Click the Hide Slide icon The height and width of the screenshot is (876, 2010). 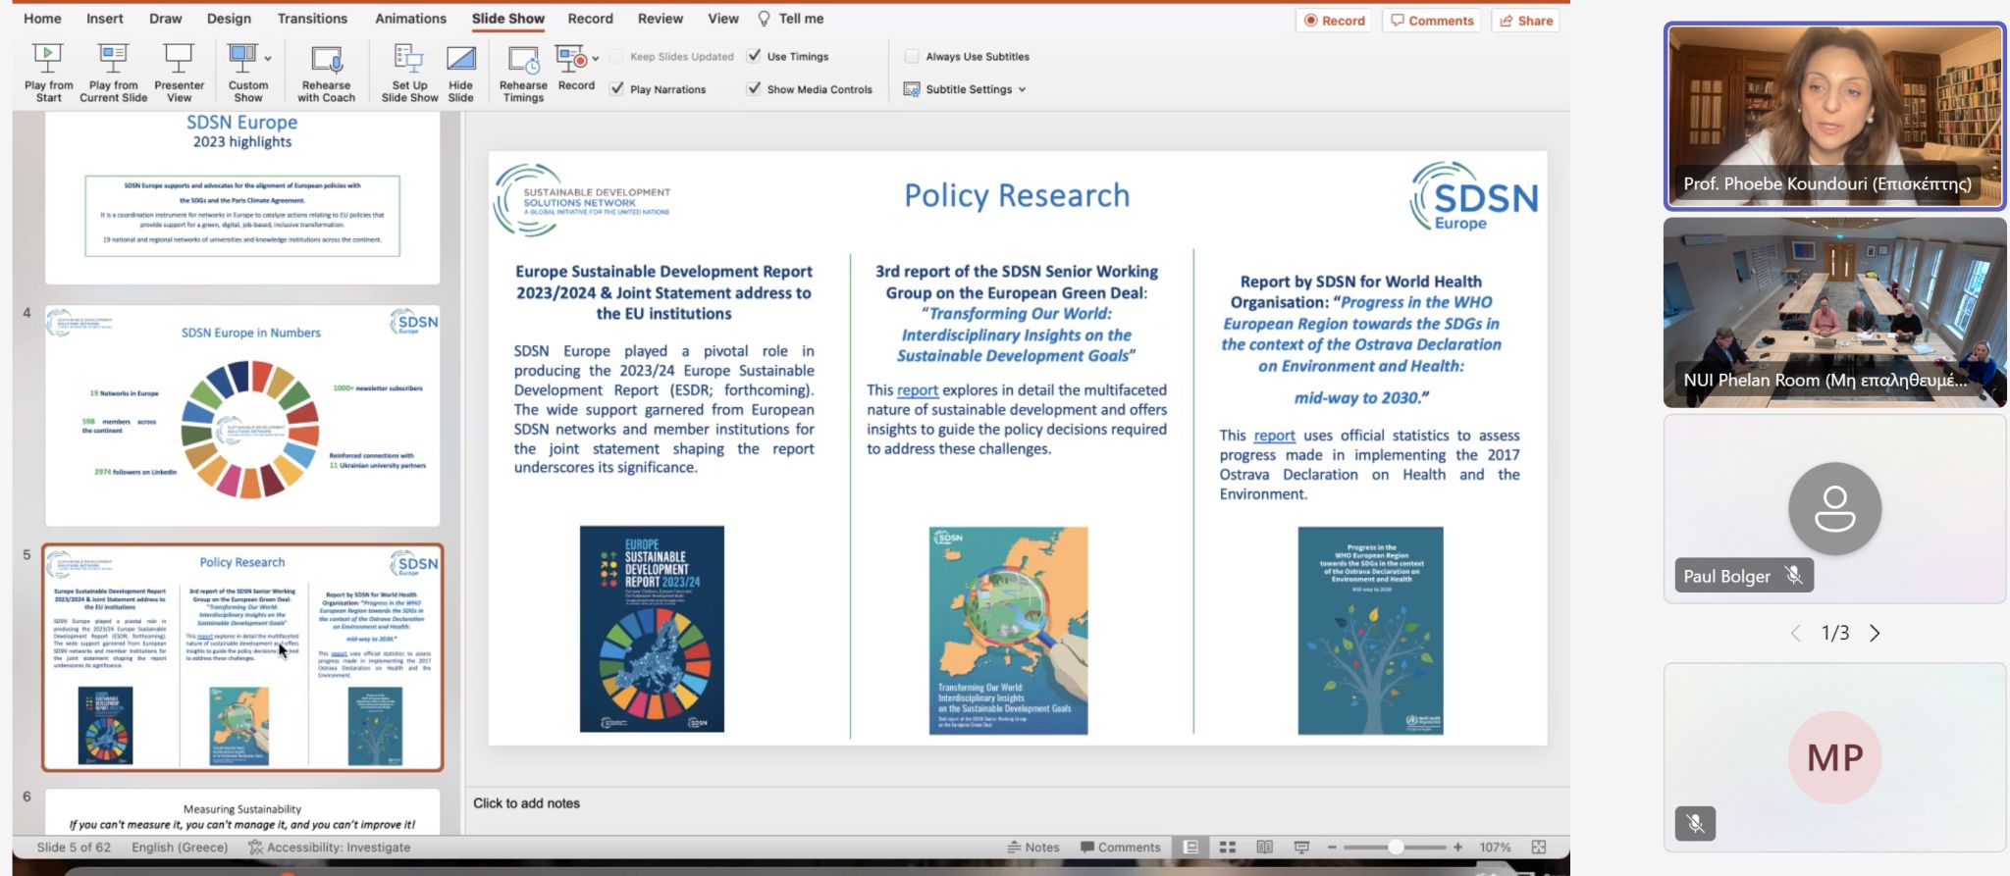(x=460, y=59)
